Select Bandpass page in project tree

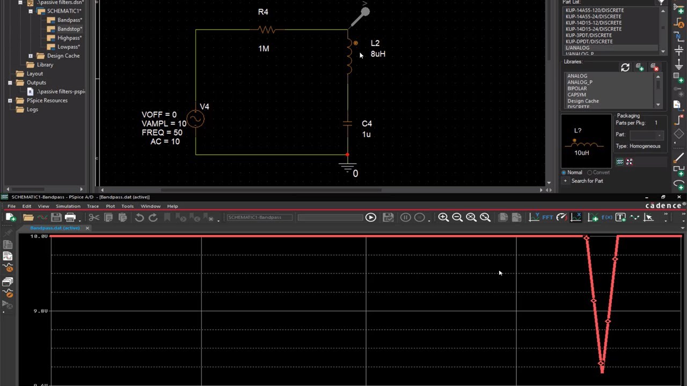70,20
